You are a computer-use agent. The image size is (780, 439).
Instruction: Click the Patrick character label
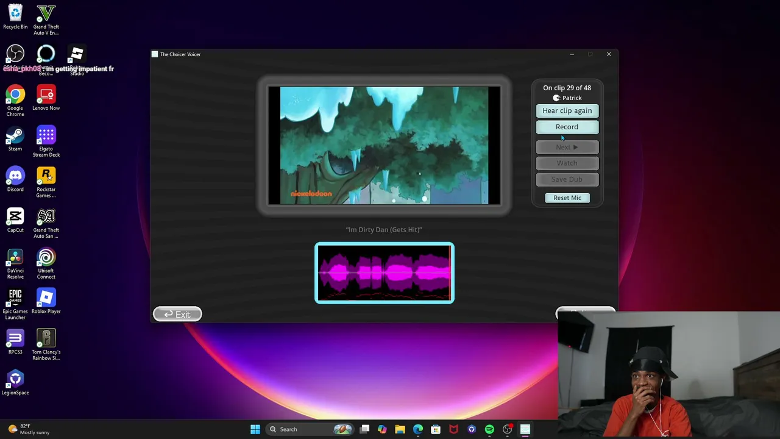pyautogui.click(x=567, y=98)
